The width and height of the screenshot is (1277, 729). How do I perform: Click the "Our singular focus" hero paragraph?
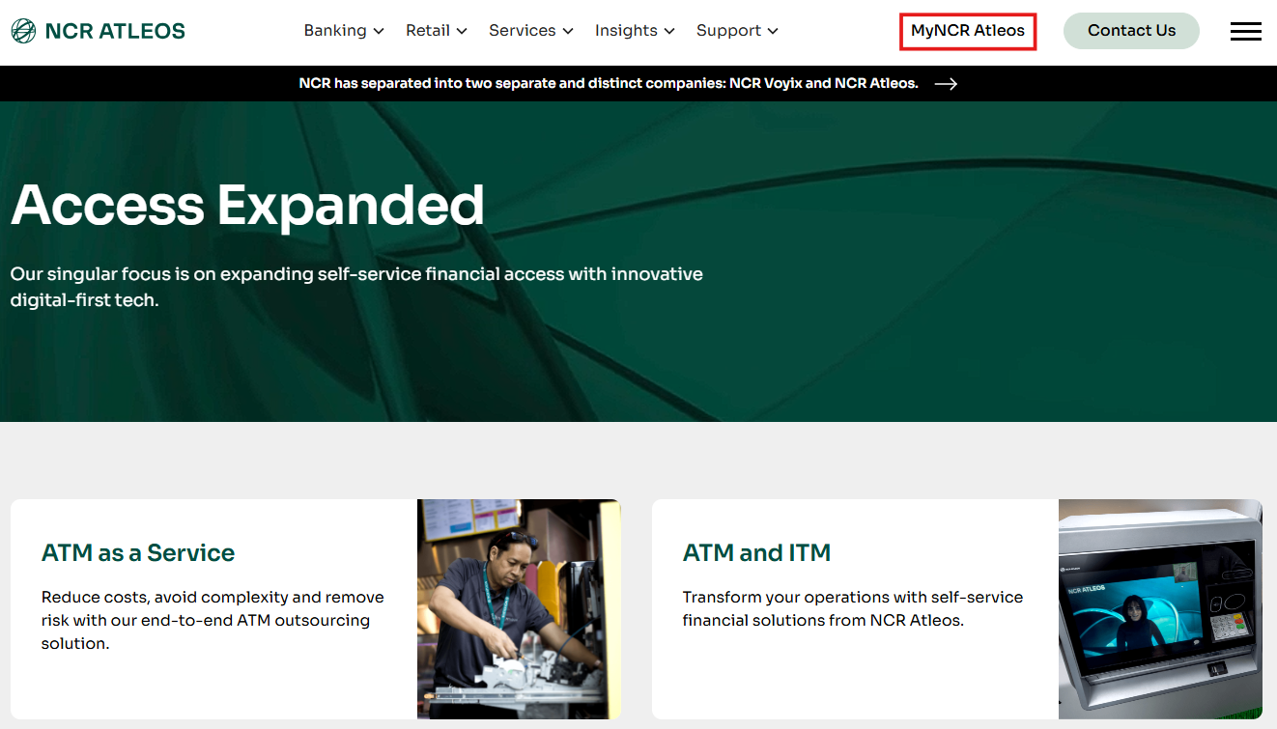coord(356,287)
